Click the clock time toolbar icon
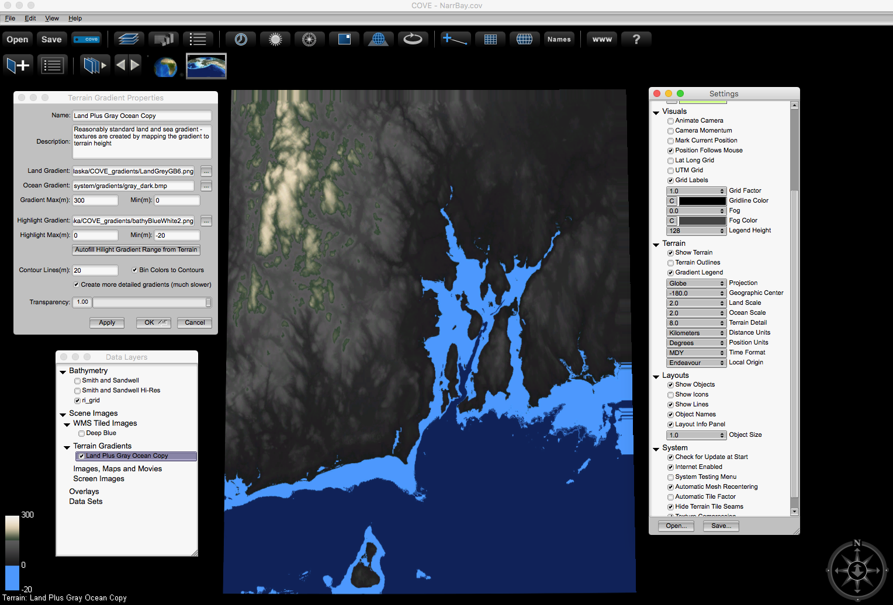This screenshot has width=893, height=605. (x=241, y=39)
